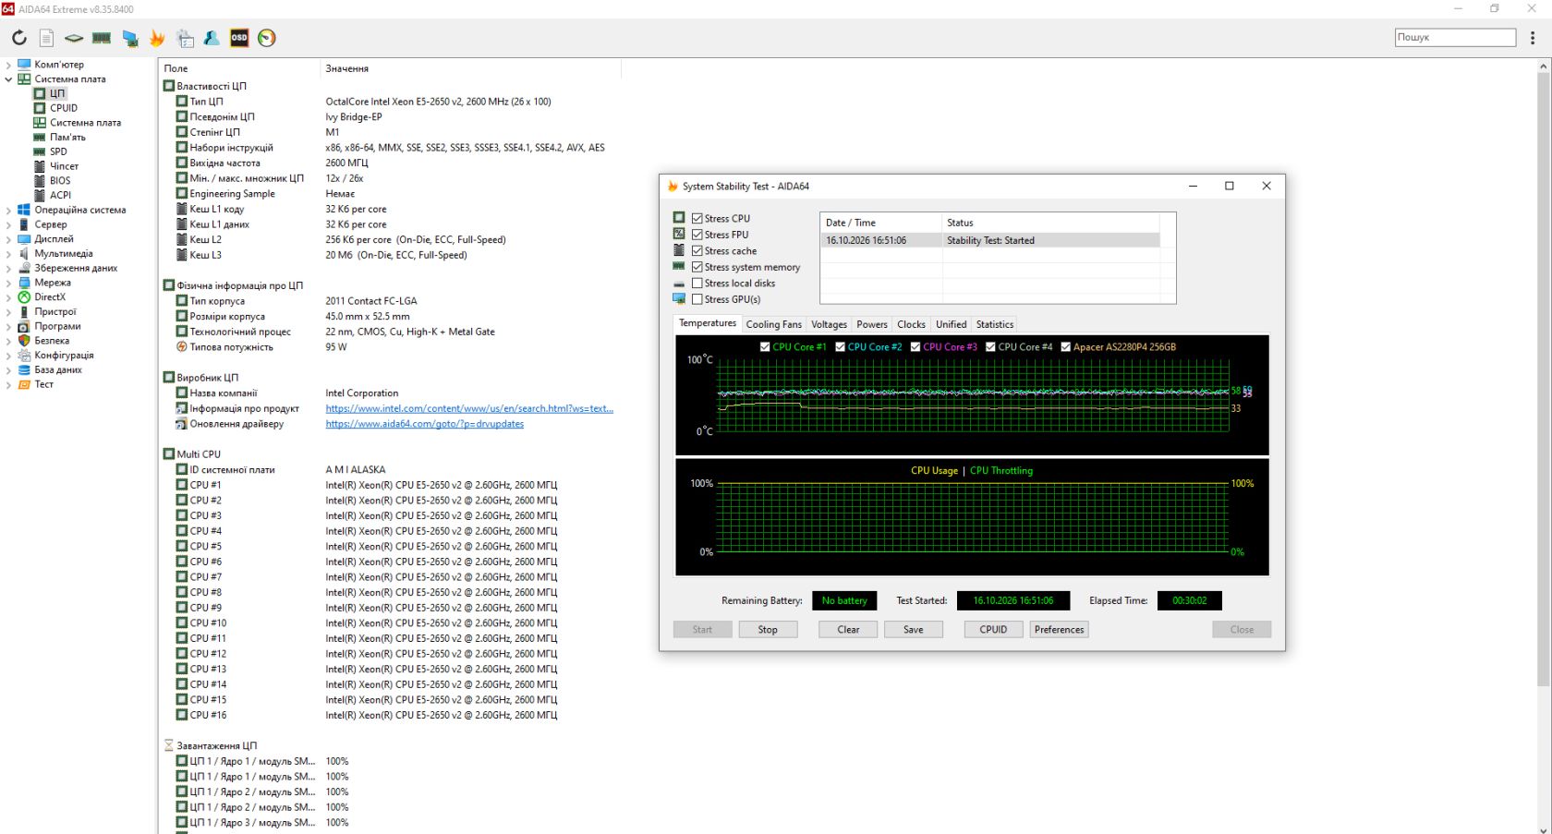The width and height of the screenshot is (1552, 834).
Task: Open Preferences in stability test
Action: pos(1059,630)
